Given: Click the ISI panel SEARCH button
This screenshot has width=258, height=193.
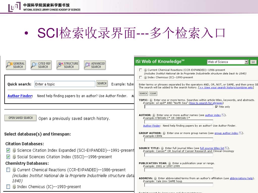Looking at the screenshot, I should point(143,93).
